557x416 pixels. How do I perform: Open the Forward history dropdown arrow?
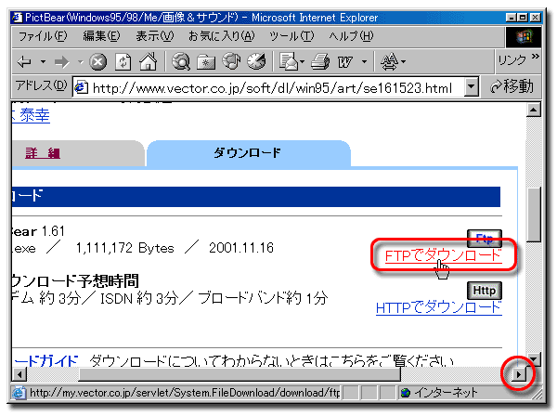(x=81, y=62)
